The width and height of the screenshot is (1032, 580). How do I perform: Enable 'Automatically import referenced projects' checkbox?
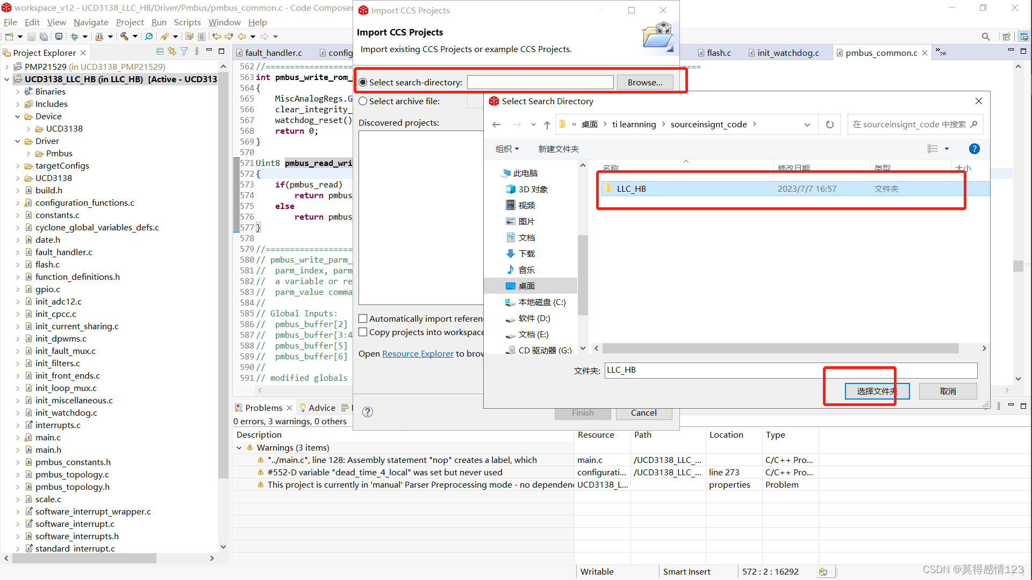tap(363, 319)
